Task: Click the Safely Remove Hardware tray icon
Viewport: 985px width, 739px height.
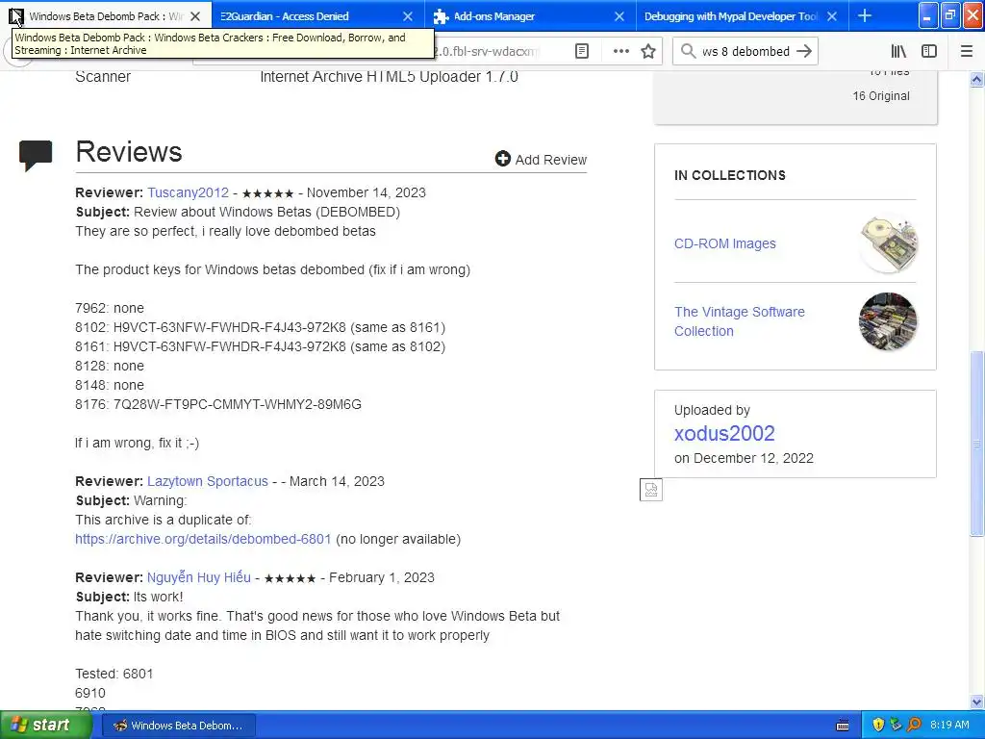Action: [896, 725]
